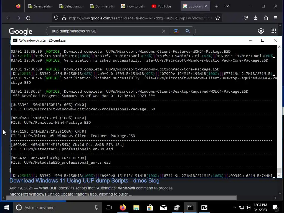
Task: Search by image with Google Lens
Action: point(176,31)
